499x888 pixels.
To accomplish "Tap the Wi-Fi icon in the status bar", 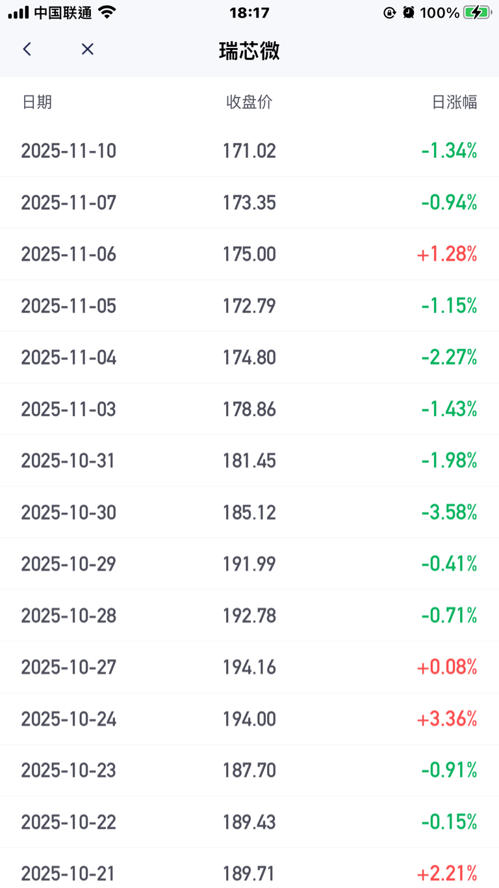I will (107, 12).
